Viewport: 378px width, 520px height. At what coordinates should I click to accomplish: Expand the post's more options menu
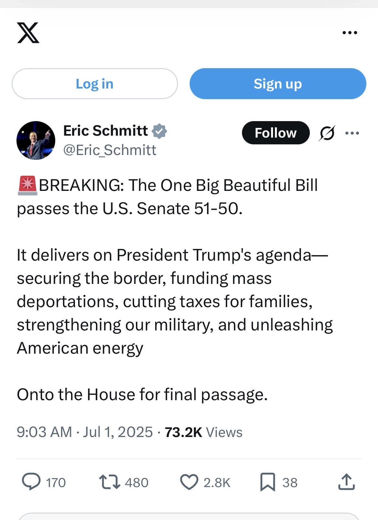[352, 133]
